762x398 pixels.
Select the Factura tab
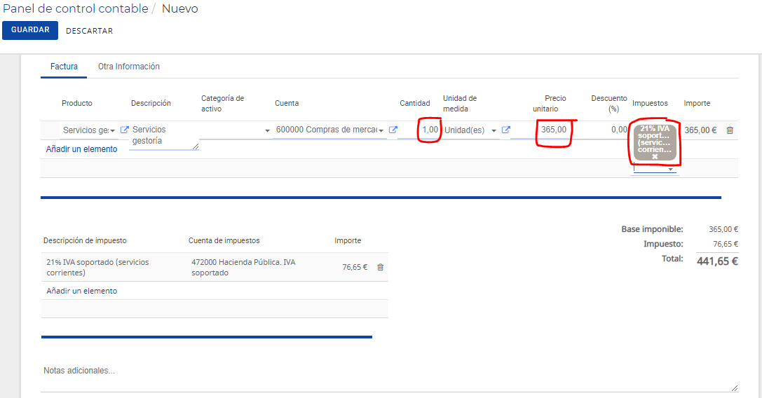pos(64,67)
